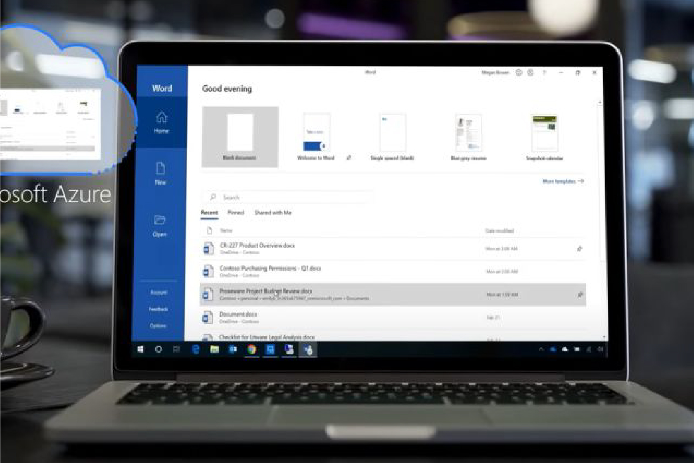
Task: Open Proseware Project Budget Review.docx
Action: pyautogui.click(x=393, y=294)
